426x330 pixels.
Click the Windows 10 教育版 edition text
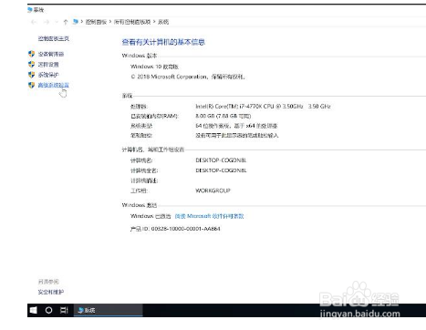pos(154,67)
